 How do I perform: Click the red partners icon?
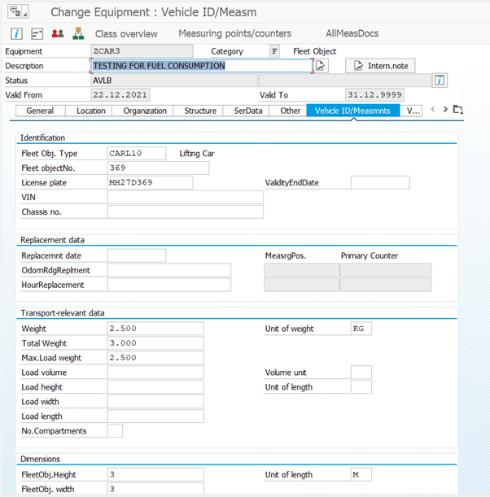[x=58, y=33]
